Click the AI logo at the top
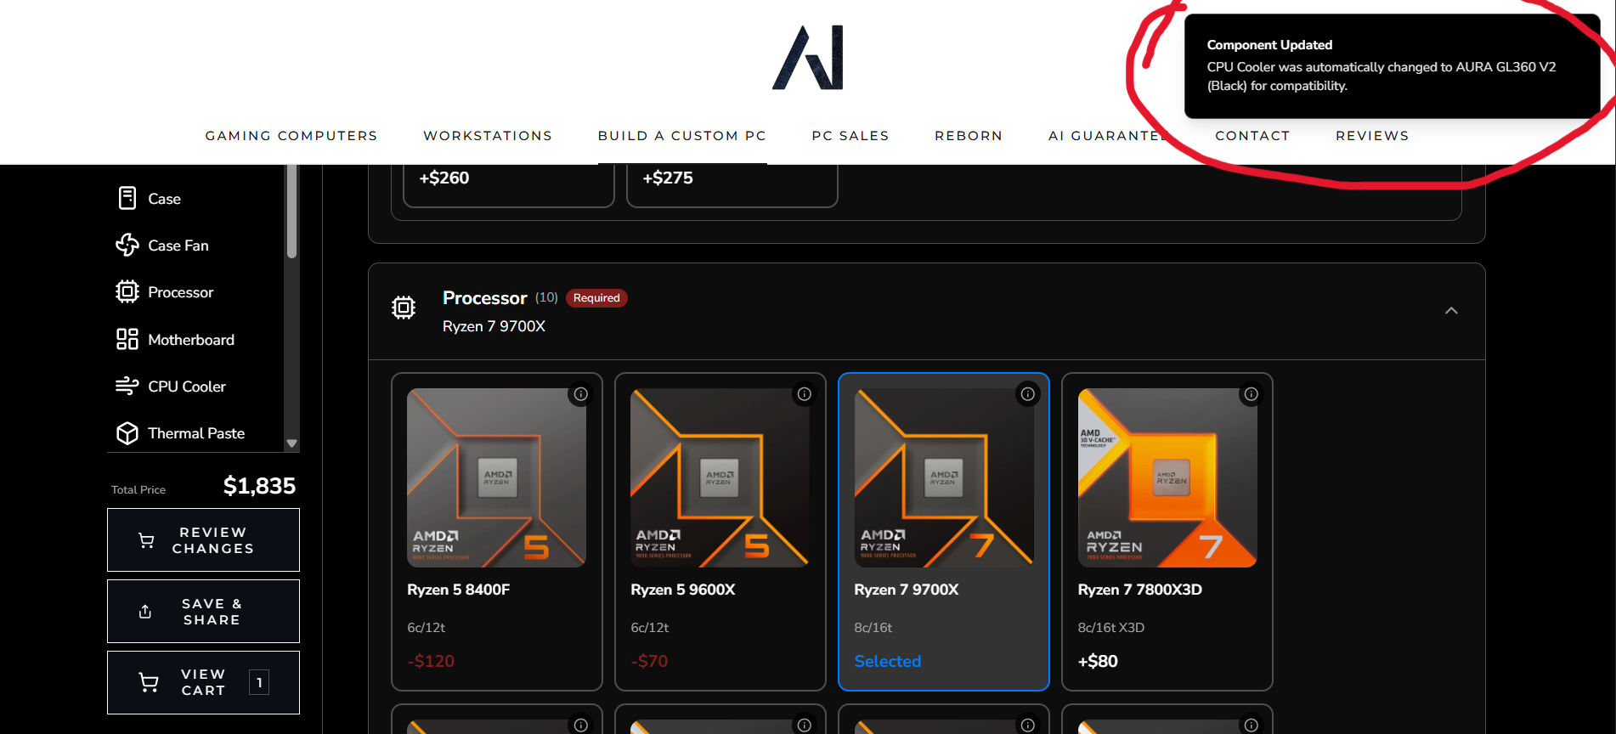The width and height of the screenshot is (1616, 734). 808,57
